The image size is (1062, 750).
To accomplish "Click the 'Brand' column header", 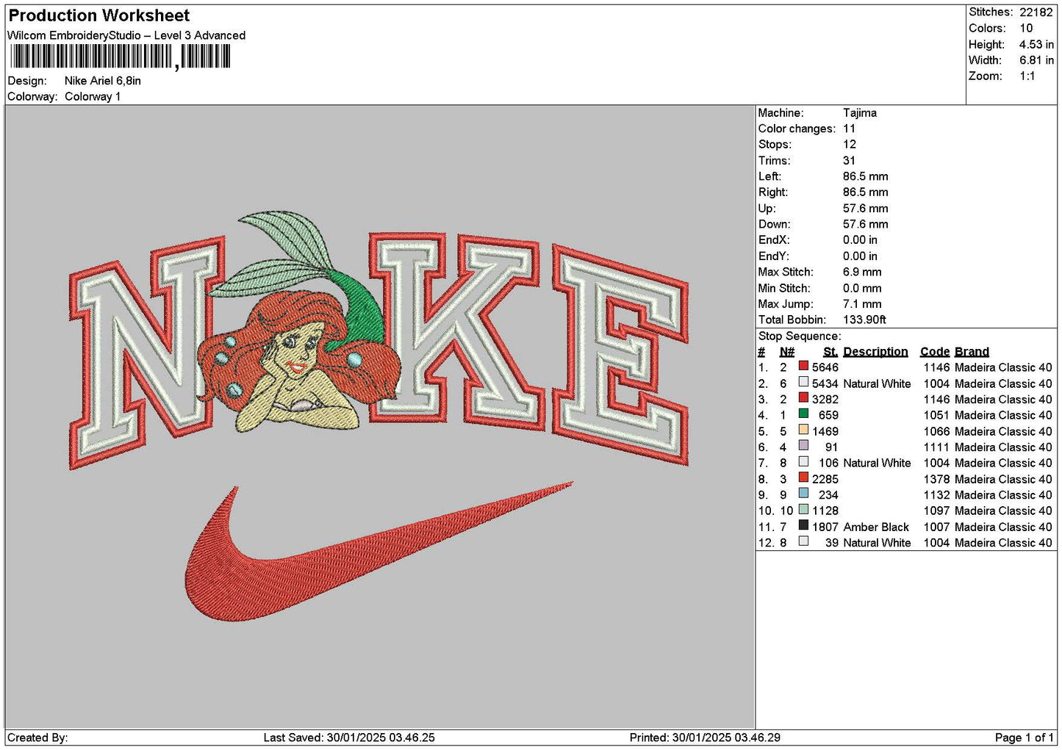I will pos(972,352).
